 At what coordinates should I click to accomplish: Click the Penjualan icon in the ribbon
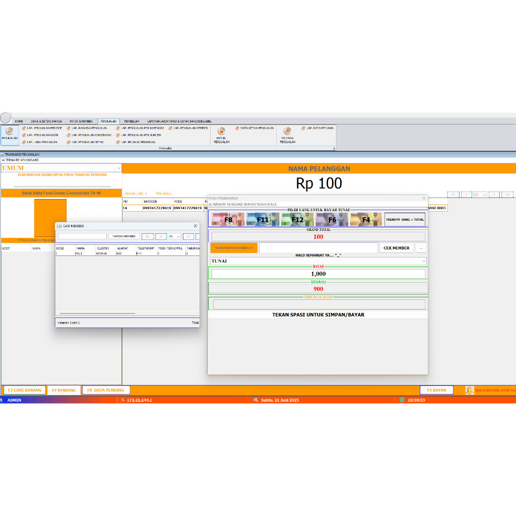(x=9, y=133)
